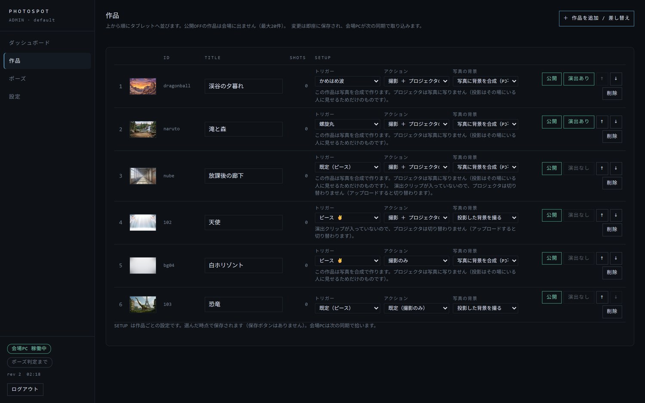Toggle 公開 status for dragonball row
The height and width of the screenshot is (403, 645).
coord(552,79)
